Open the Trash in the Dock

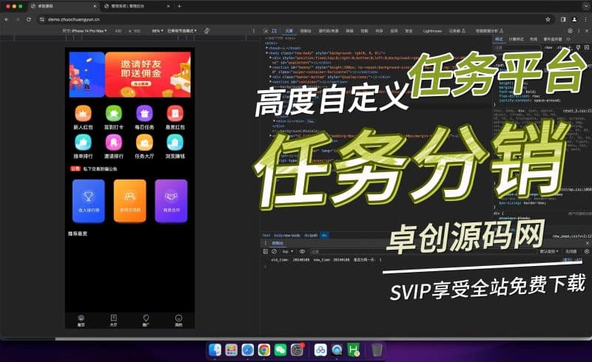point(377,350)
